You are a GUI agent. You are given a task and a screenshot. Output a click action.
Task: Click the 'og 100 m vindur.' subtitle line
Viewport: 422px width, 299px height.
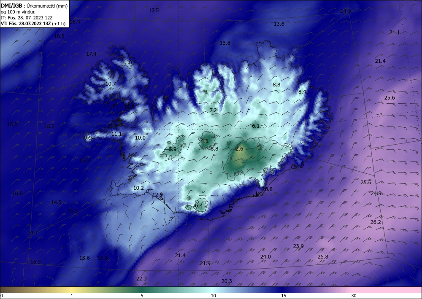pos(18,12)
